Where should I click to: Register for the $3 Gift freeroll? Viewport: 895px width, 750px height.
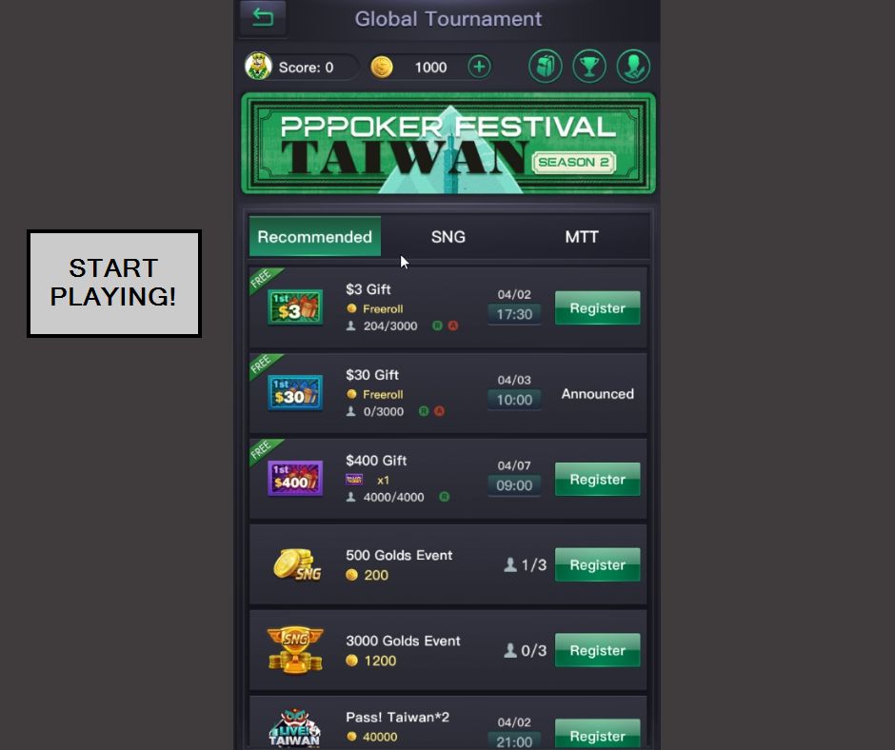pyautogui.click(x=598, y=307)
